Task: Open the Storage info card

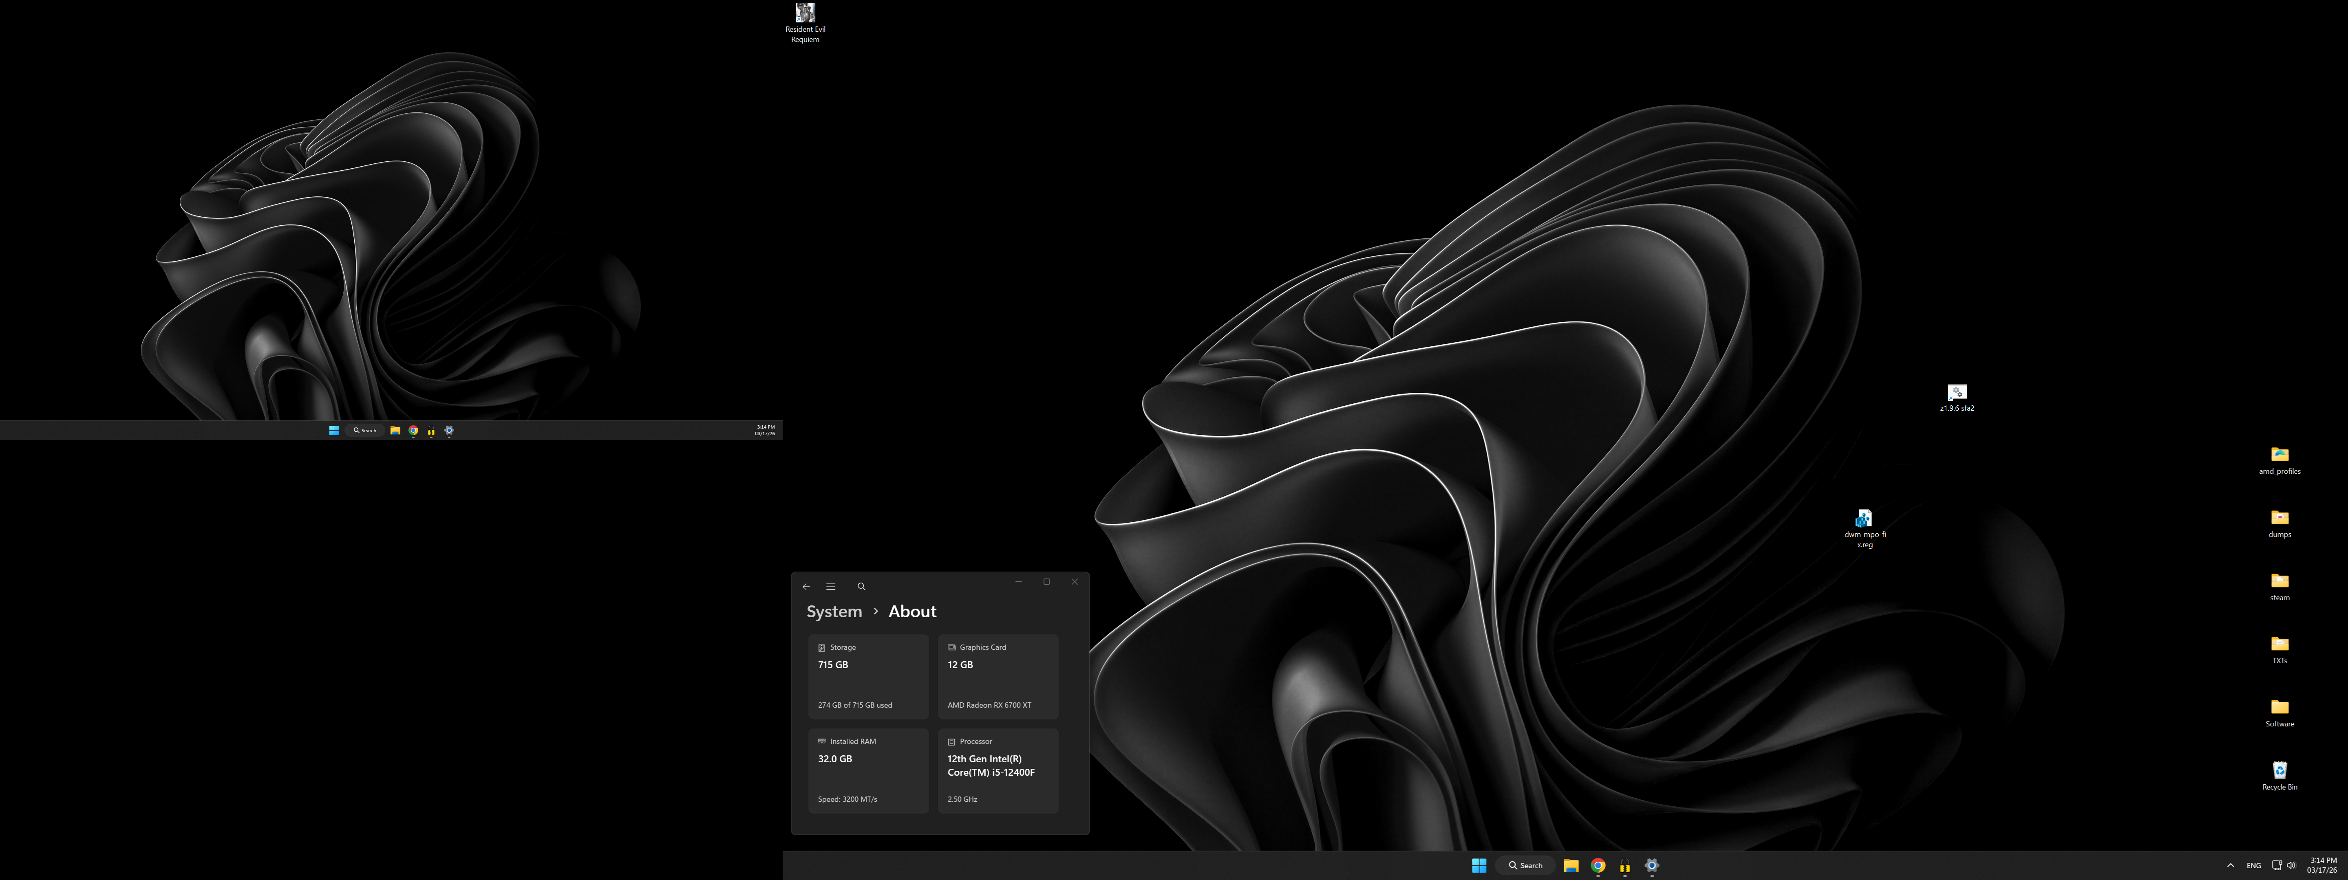Action: pyautogui.click(x=868, y=676)
